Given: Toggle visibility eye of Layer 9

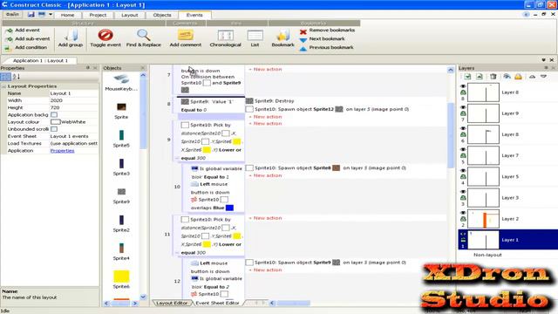Looking at the screenshot, I should coord(463,107).
